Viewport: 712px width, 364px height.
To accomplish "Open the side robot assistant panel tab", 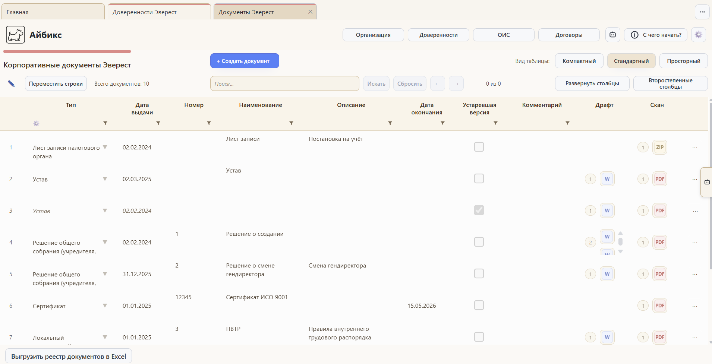I will (x=707, y=182).
